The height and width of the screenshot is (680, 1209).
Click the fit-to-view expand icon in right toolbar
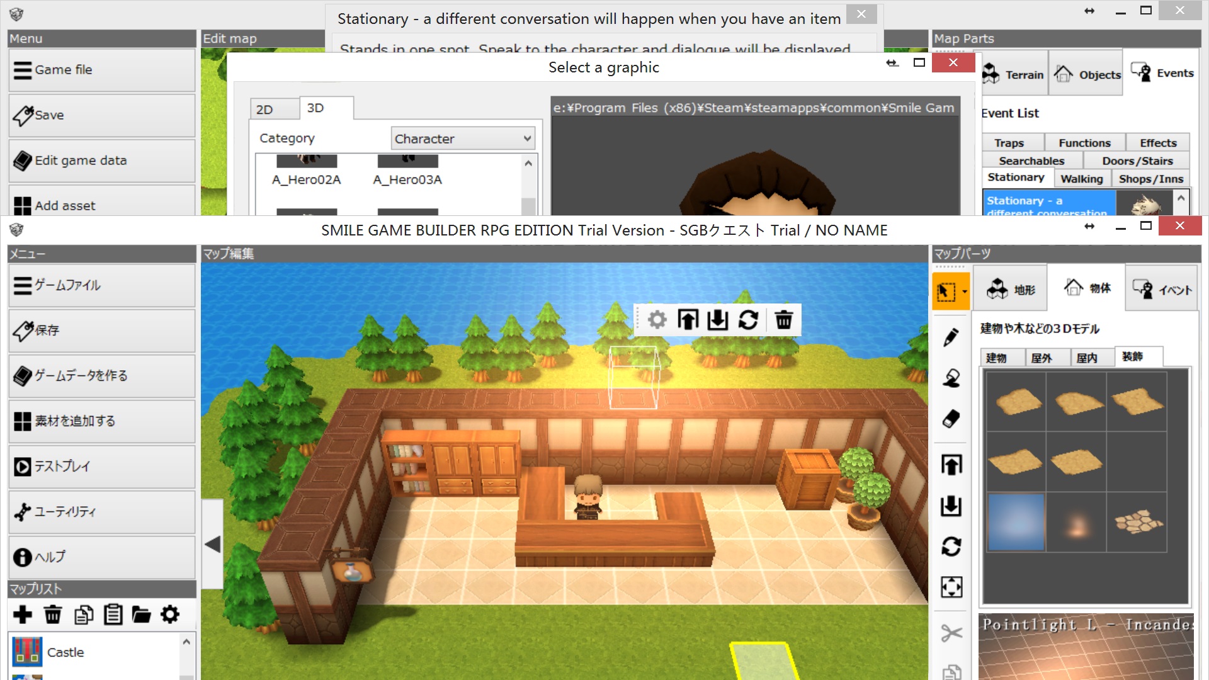click(x=951, y=587)
